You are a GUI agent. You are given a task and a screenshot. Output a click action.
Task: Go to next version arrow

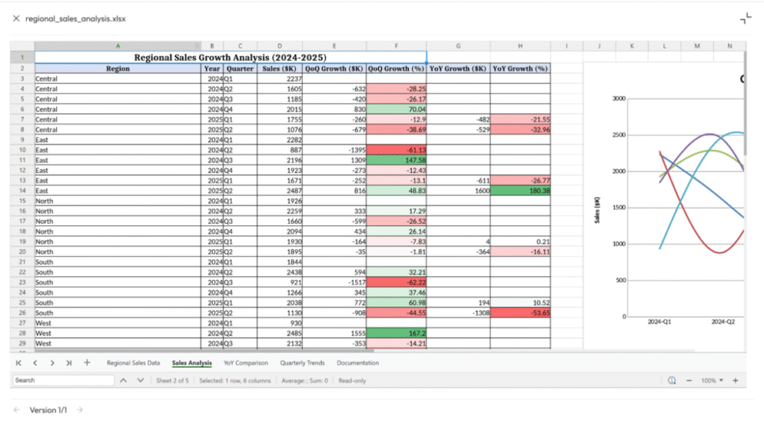[80, 410]
